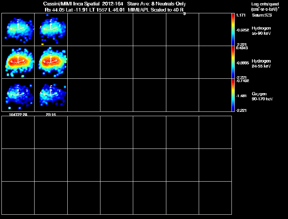Click the 0.4343 color scale maximum value

242,48
